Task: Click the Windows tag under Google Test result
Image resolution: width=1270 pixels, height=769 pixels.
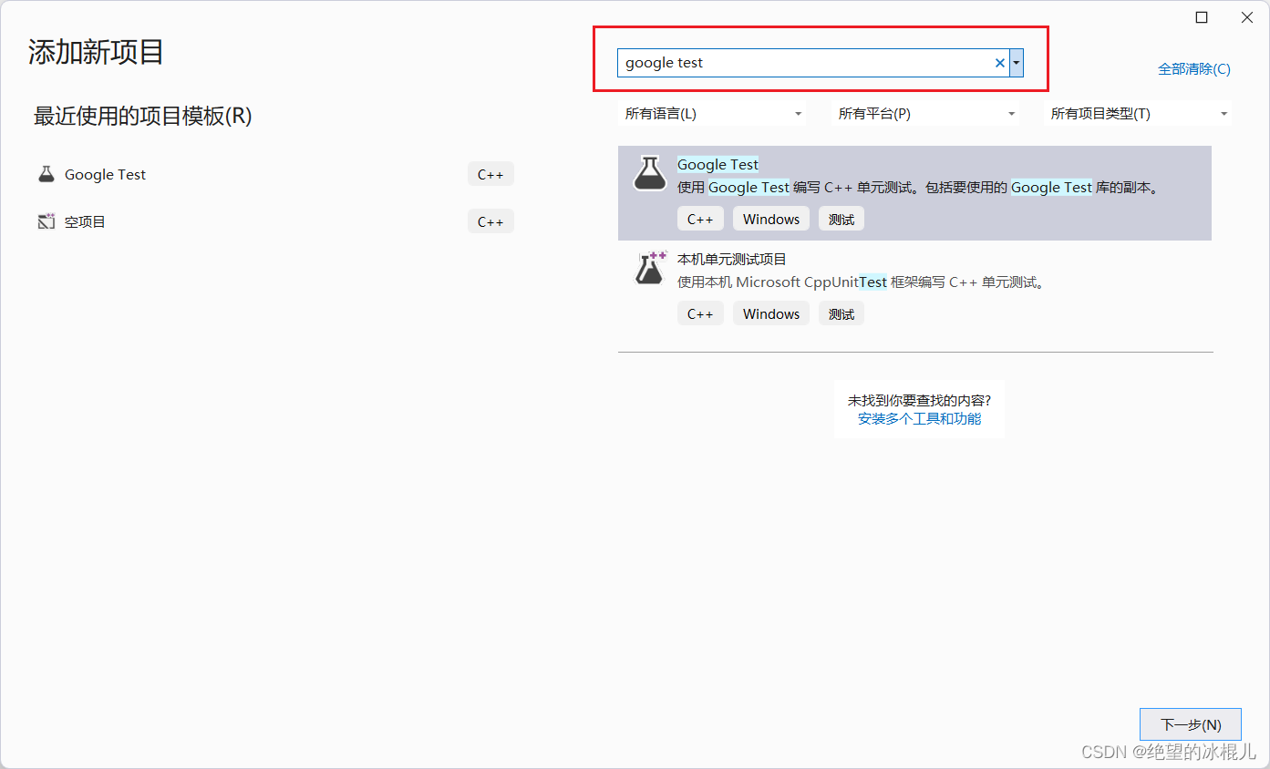Action: [x=771, y=219]
